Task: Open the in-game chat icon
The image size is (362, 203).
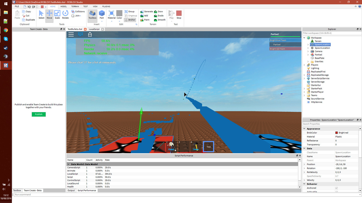Action: [x=80, y=34]
